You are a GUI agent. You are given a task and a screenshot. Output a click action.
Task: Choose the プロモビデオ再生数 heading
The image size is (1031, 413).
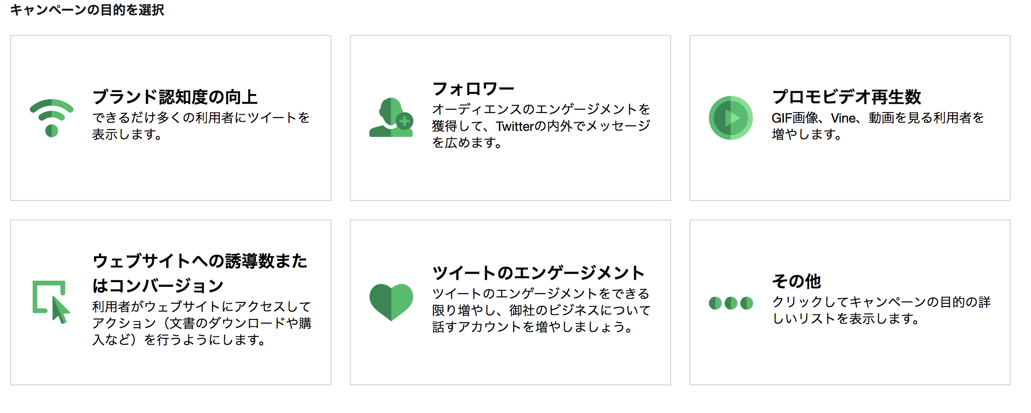tap(846, 97)
